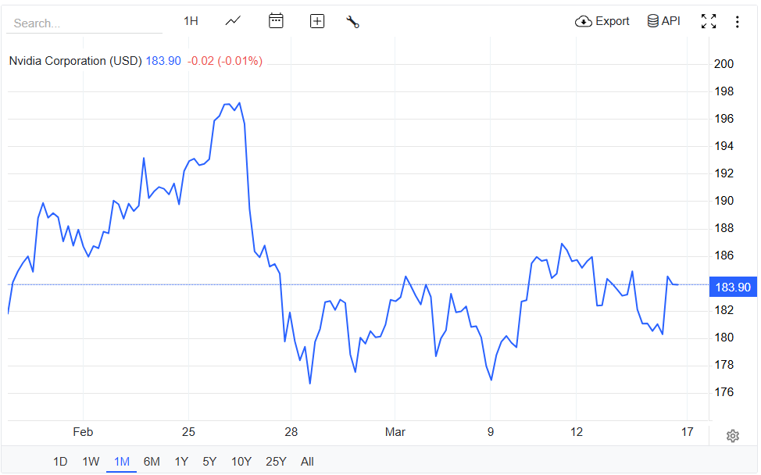
Task: Show 5Y price history
Action: [209, 462]
